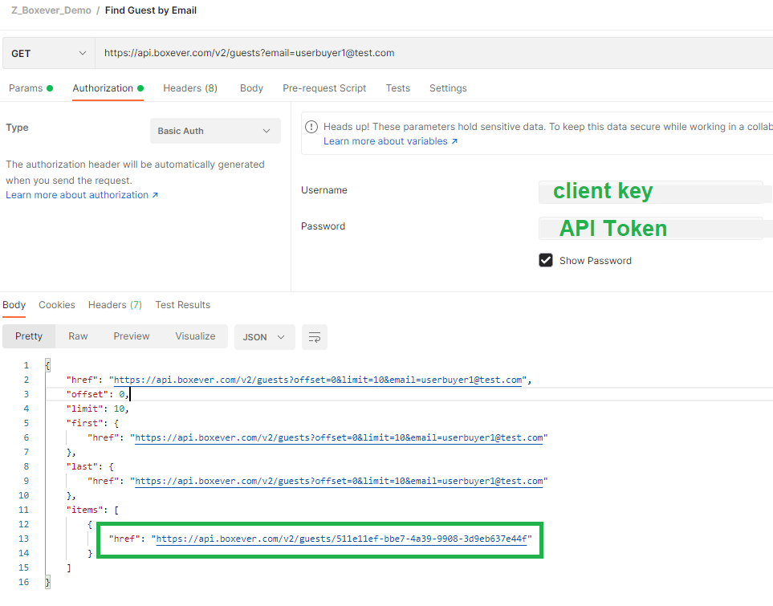Open the Headers (8) request tab
Screen dimensions: 773x606
click(x=190, y=88)
